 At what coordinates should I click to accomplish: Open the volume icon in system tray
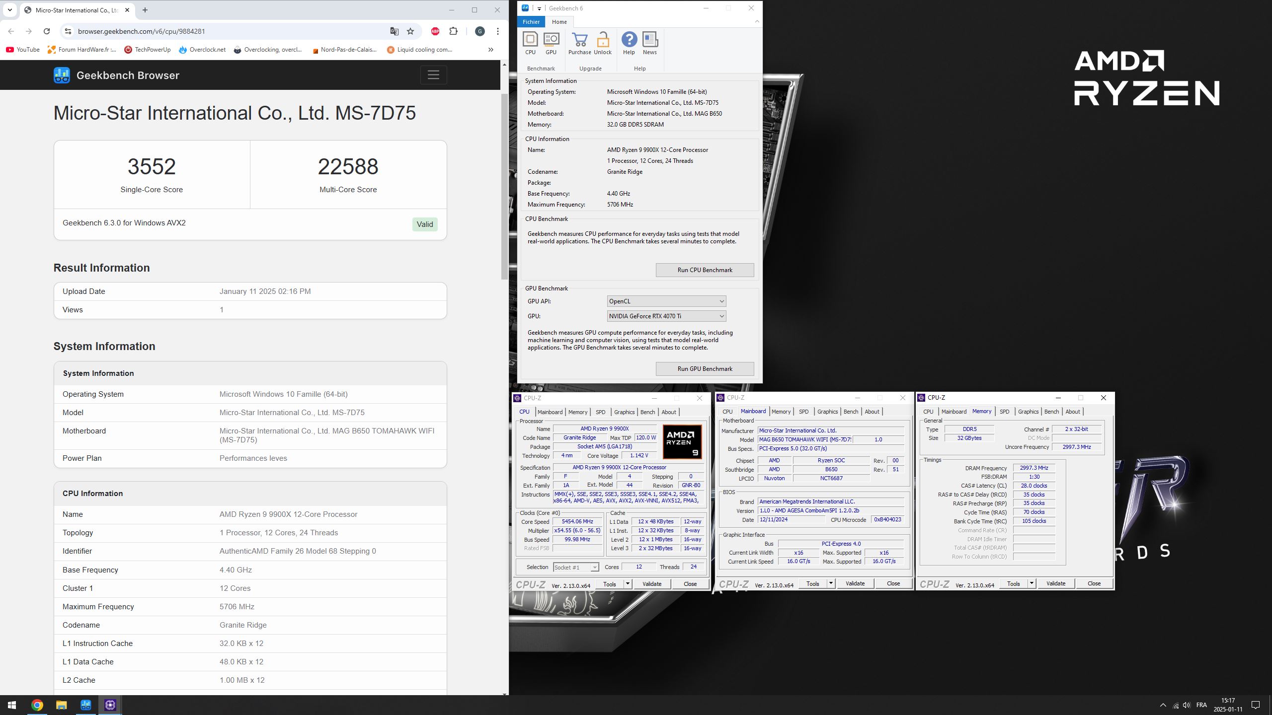point(1187,705)
